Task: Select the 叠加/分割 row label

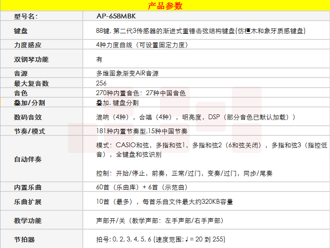Action: [x=29, y=103]
